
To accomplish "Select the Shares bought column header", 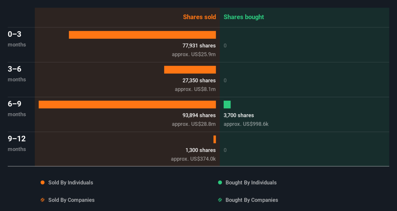I will coord(244,17).
